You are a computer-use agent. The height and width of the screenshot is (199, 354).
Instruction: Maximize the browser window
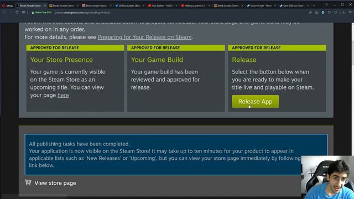coord(342,4)
